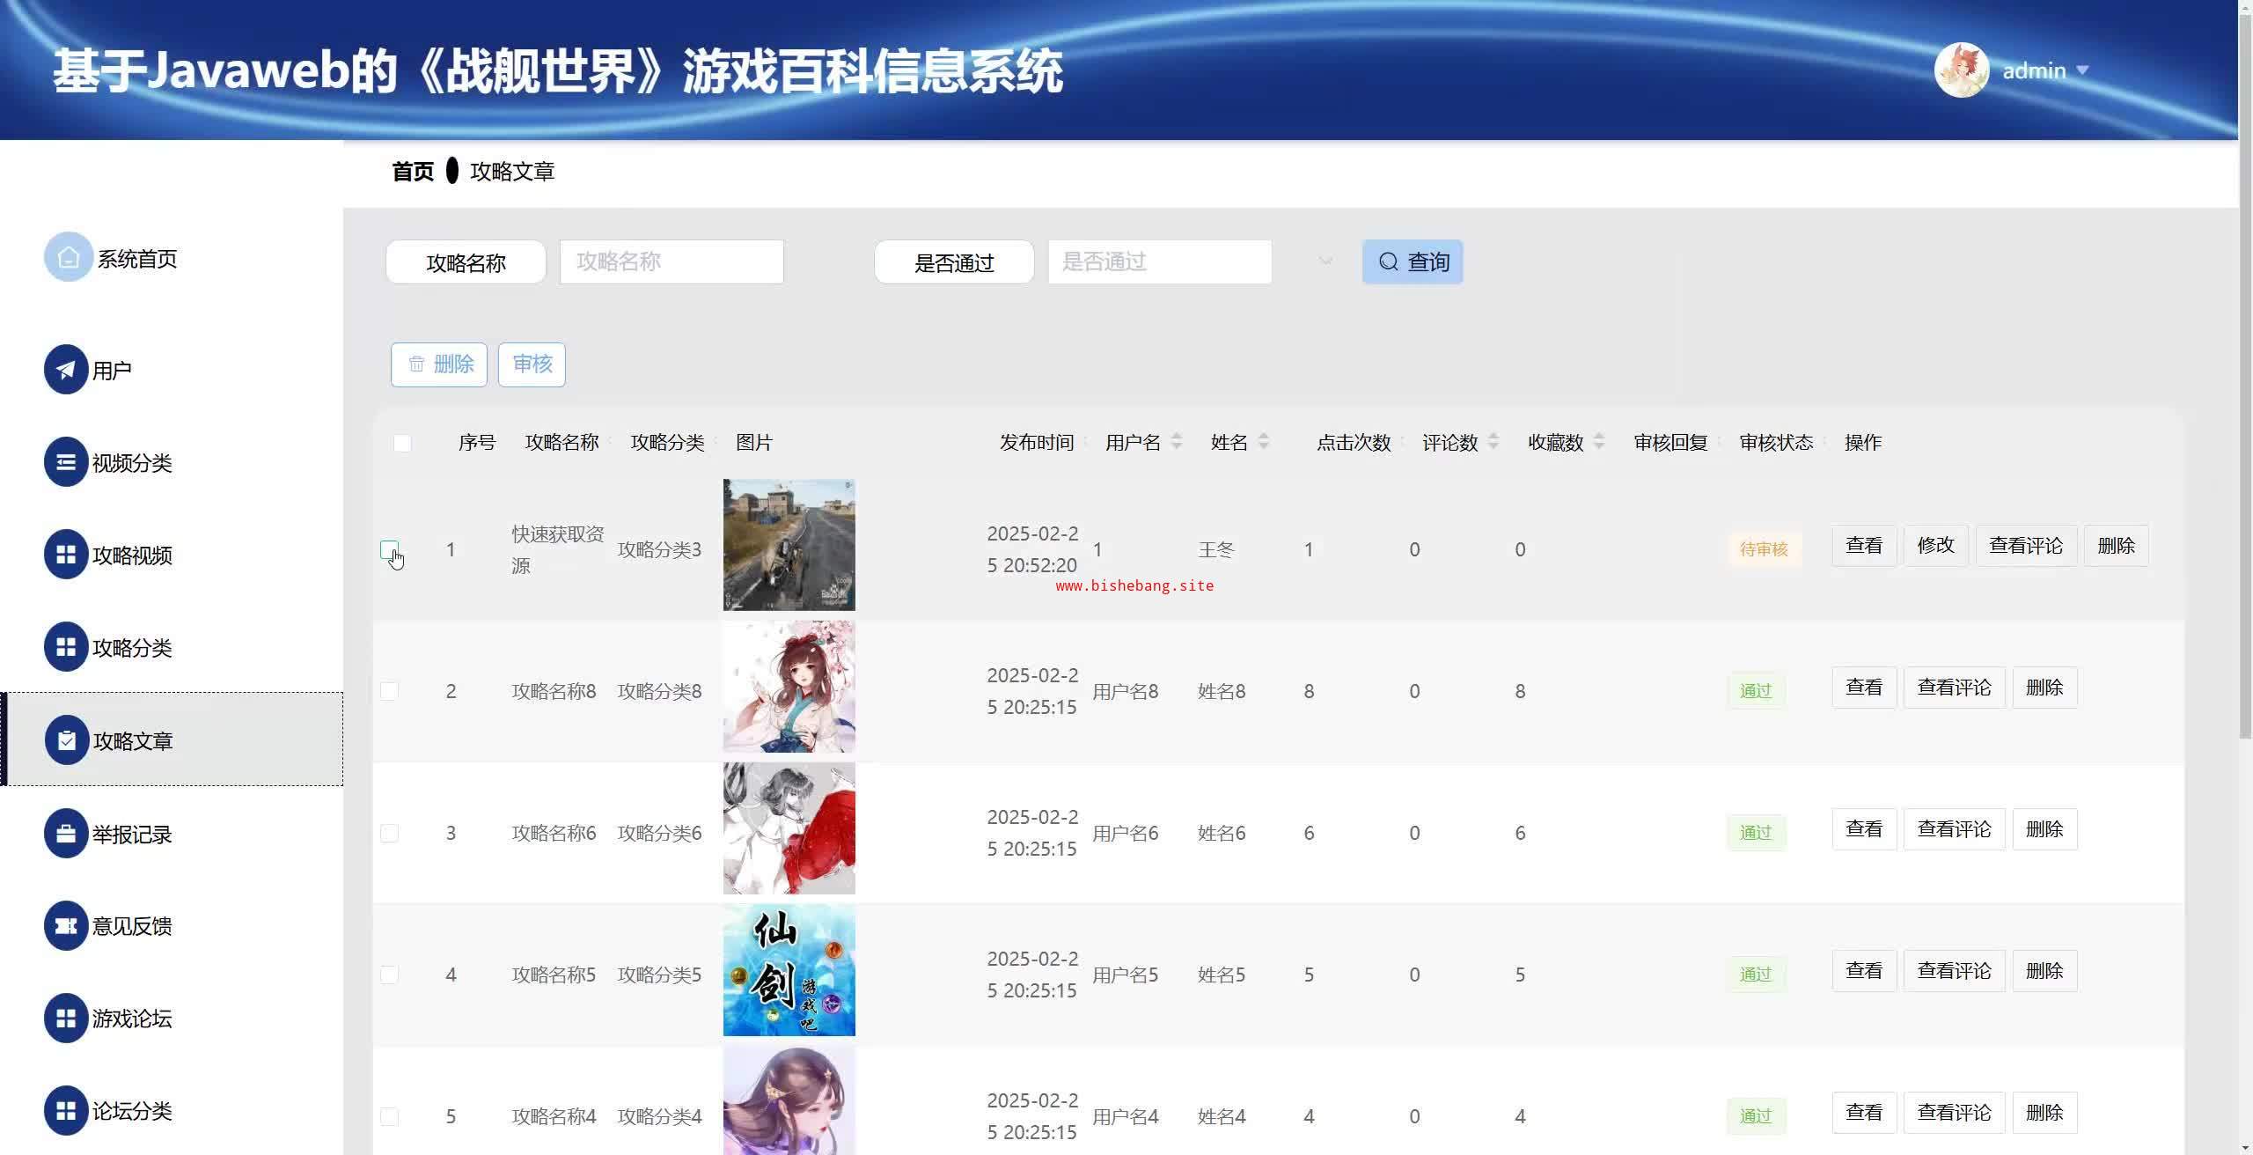The width and height of the screenshot is (2253, 1155).
Task: Tick the checkbox for row 4
Action: (389, 975)
